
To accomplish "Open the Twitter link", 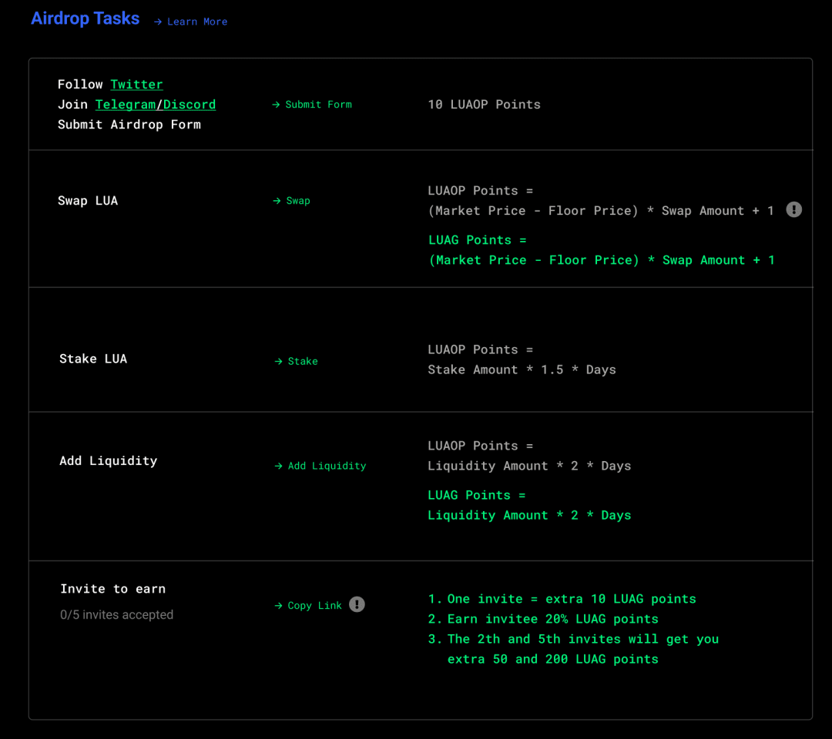I will click(x=136, y=85).
